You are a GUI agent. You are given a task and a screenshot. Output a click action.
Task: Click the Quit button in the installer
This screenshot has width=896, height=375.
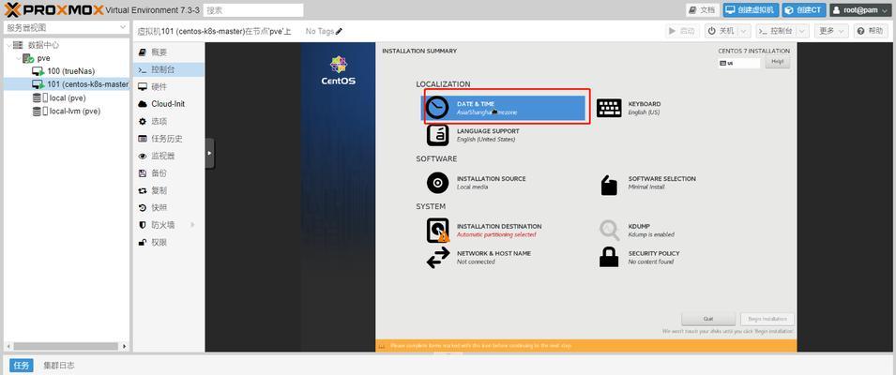pos(708,319)
